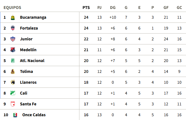
Task: Click the Junior team crest
Action: [13, 39]
